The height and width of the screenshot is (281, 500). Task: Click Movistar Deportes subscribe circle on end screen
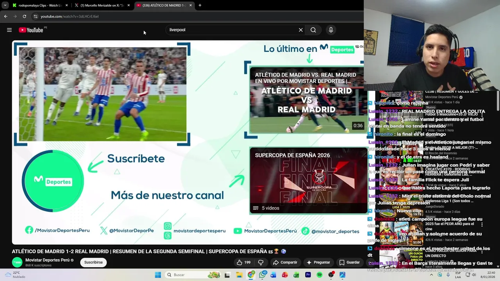[53, 181]
